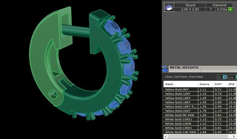Viewport: 237px width, 139px height.
Task: Open the Metal Weights cone icon
Action: [x=165, y=69]
